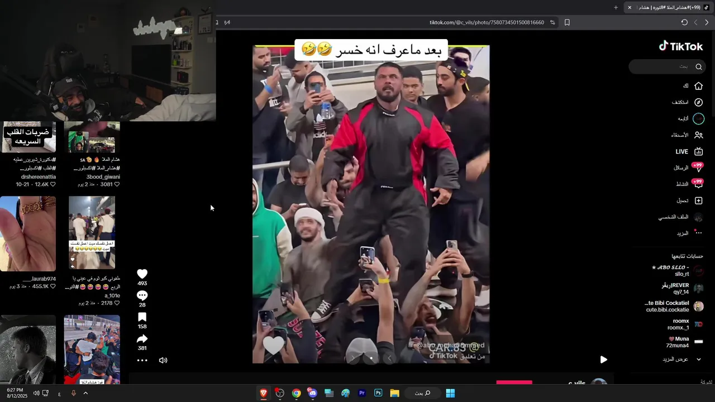Open followed account cute.bibi.cockatie
This screenshot has height=402, width=715.
pyautogui.click(x=673, y=307)
